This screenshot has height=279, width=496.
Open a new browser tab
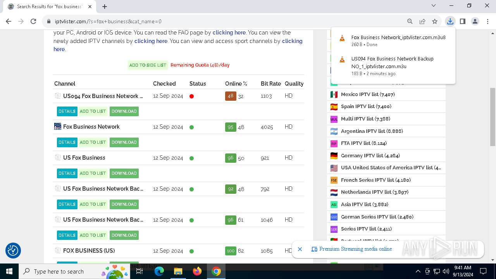click(x=105, y=6)
